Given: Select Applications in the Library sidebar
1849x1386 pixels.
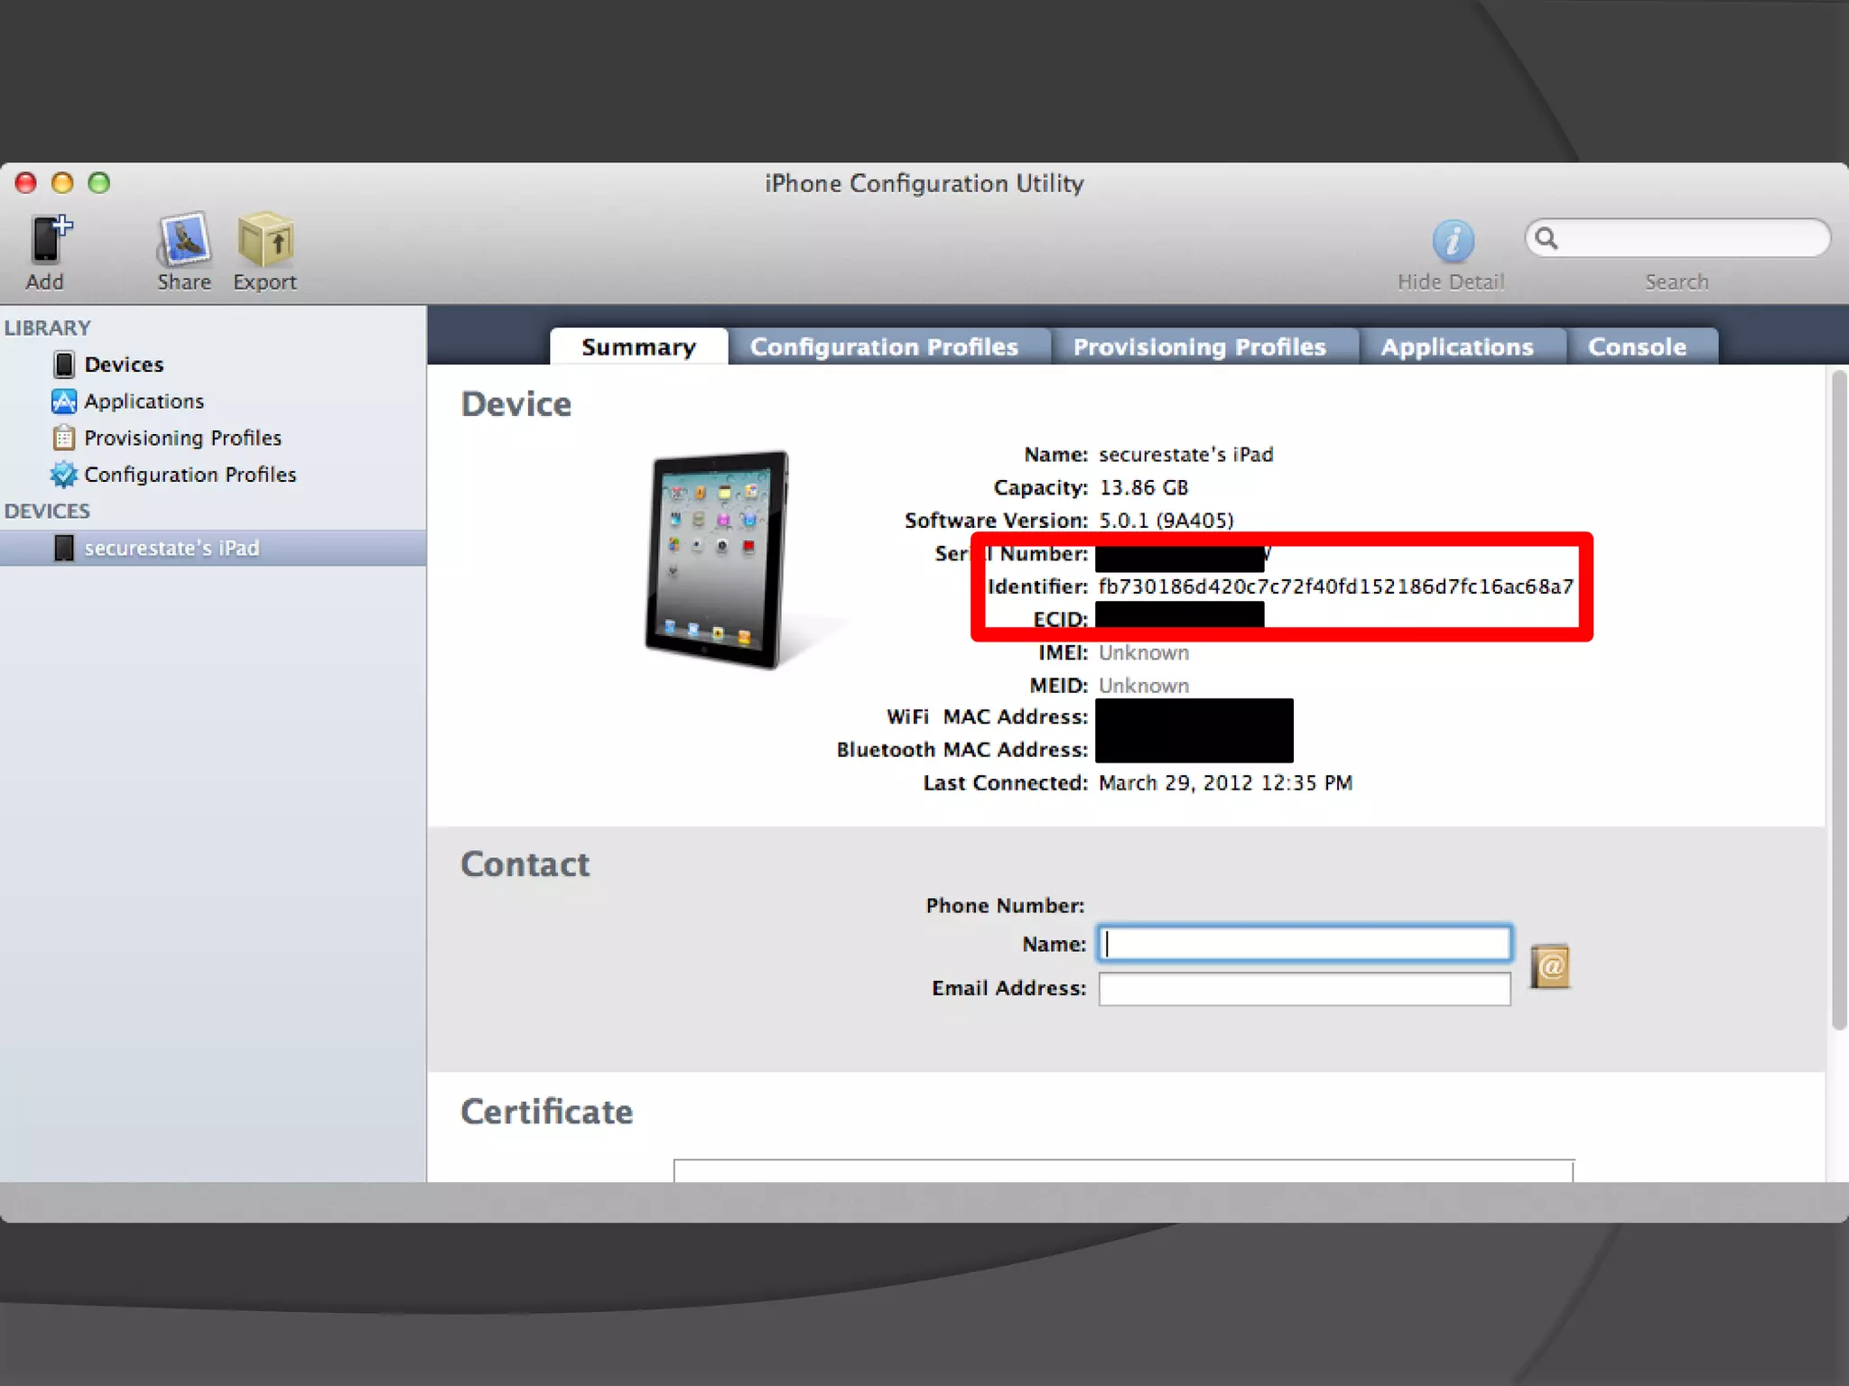Looking at the screenshot, I should pos(144,402).
